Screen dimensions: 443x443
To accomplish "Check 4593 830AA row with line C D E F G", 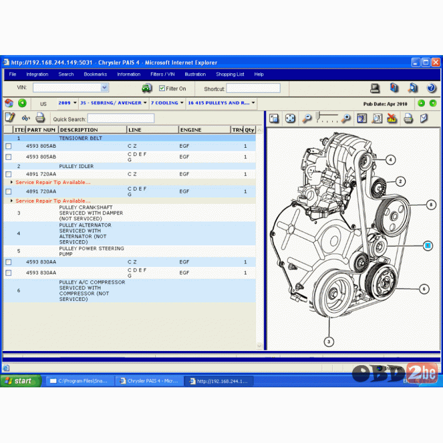I will point(9,273).
